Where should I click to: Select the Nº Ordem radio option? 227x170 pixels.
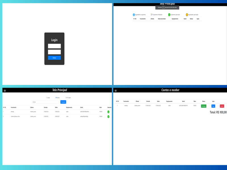click(x=66, y=98)
